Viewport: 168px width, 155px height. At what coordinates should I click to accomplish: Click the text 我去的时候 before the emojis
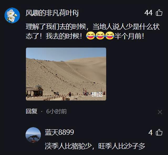pos(63,36)
